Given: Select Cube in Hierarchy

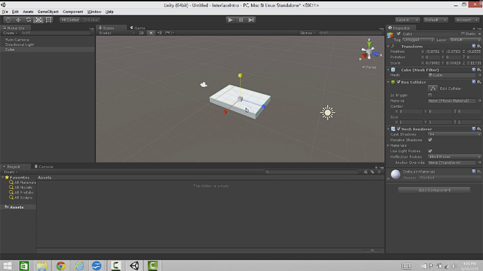Looking at the screenshot, I should tap(9, 50).
